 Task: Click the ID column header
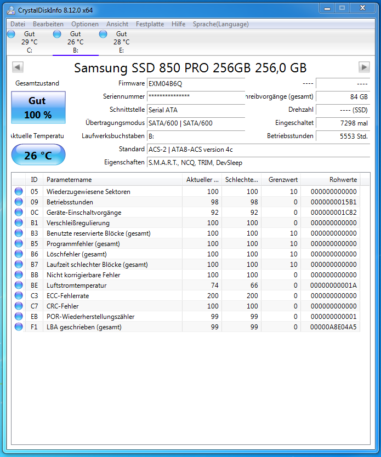pyautogui.click(x=34, y=180)
